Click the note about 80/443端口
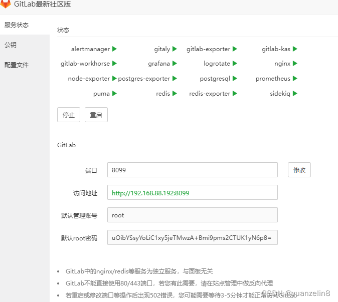Screen dimensions: 338x302 tap(169, 283)
